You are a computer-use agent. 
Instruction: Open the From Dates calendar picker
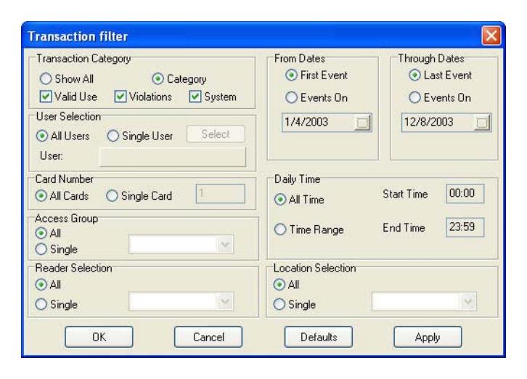tap(362, 123)
